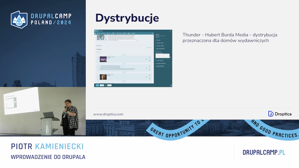Click the teaser image thumbnail at top
This screenshot has width=299, height=168.
(101, 37)
